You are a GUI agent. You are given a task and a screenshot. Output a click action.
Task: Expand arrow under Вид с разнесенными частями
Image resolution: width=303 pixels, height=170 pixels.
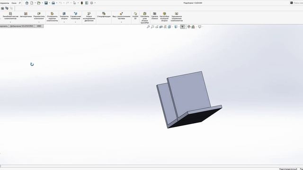pos(121,22)
